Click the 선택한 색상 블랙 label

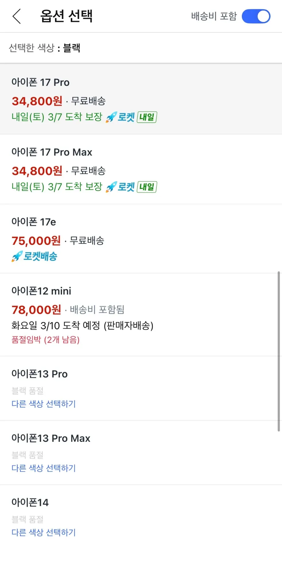(44, 48)
